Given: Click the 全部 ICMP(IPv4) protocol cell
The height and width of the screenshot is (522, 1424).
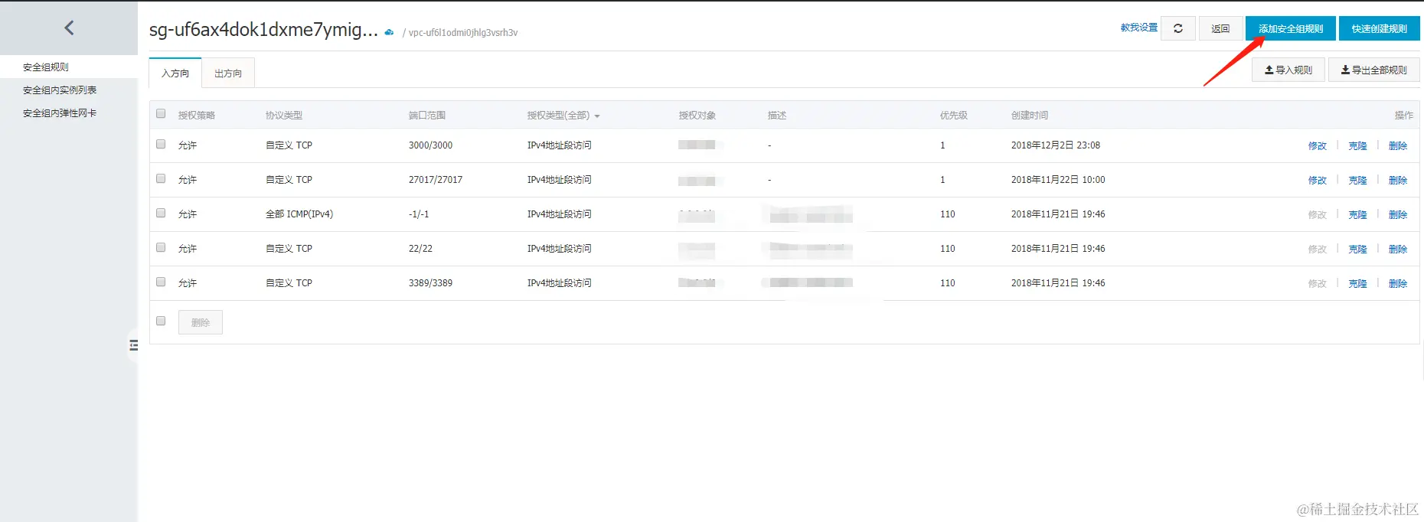Looking at the screenshot, I should tap(299, 214).
